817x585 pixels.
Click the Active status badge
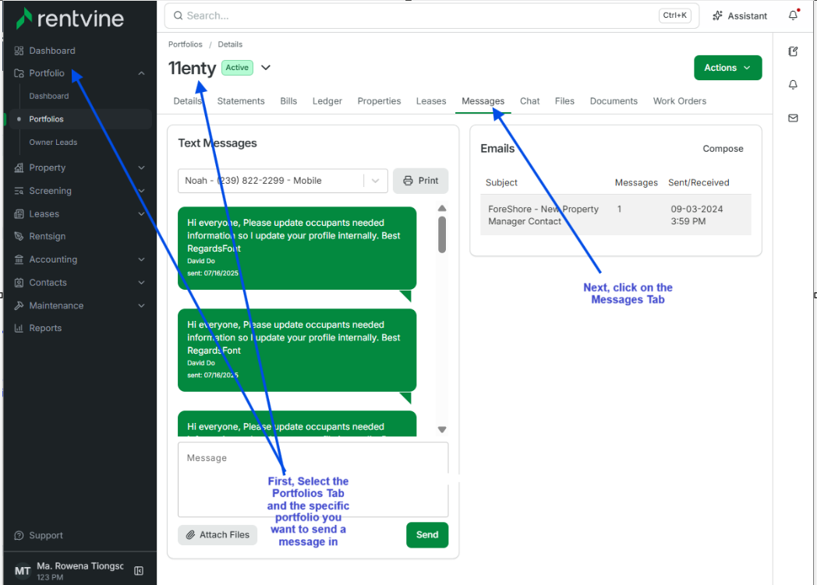coord(237,68)
